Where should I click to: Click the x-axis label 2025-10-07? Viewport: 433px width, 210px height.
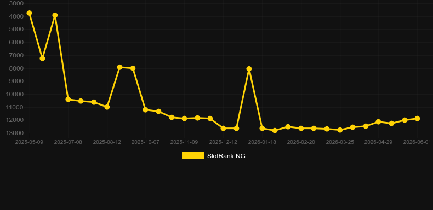tap(145, 142)
